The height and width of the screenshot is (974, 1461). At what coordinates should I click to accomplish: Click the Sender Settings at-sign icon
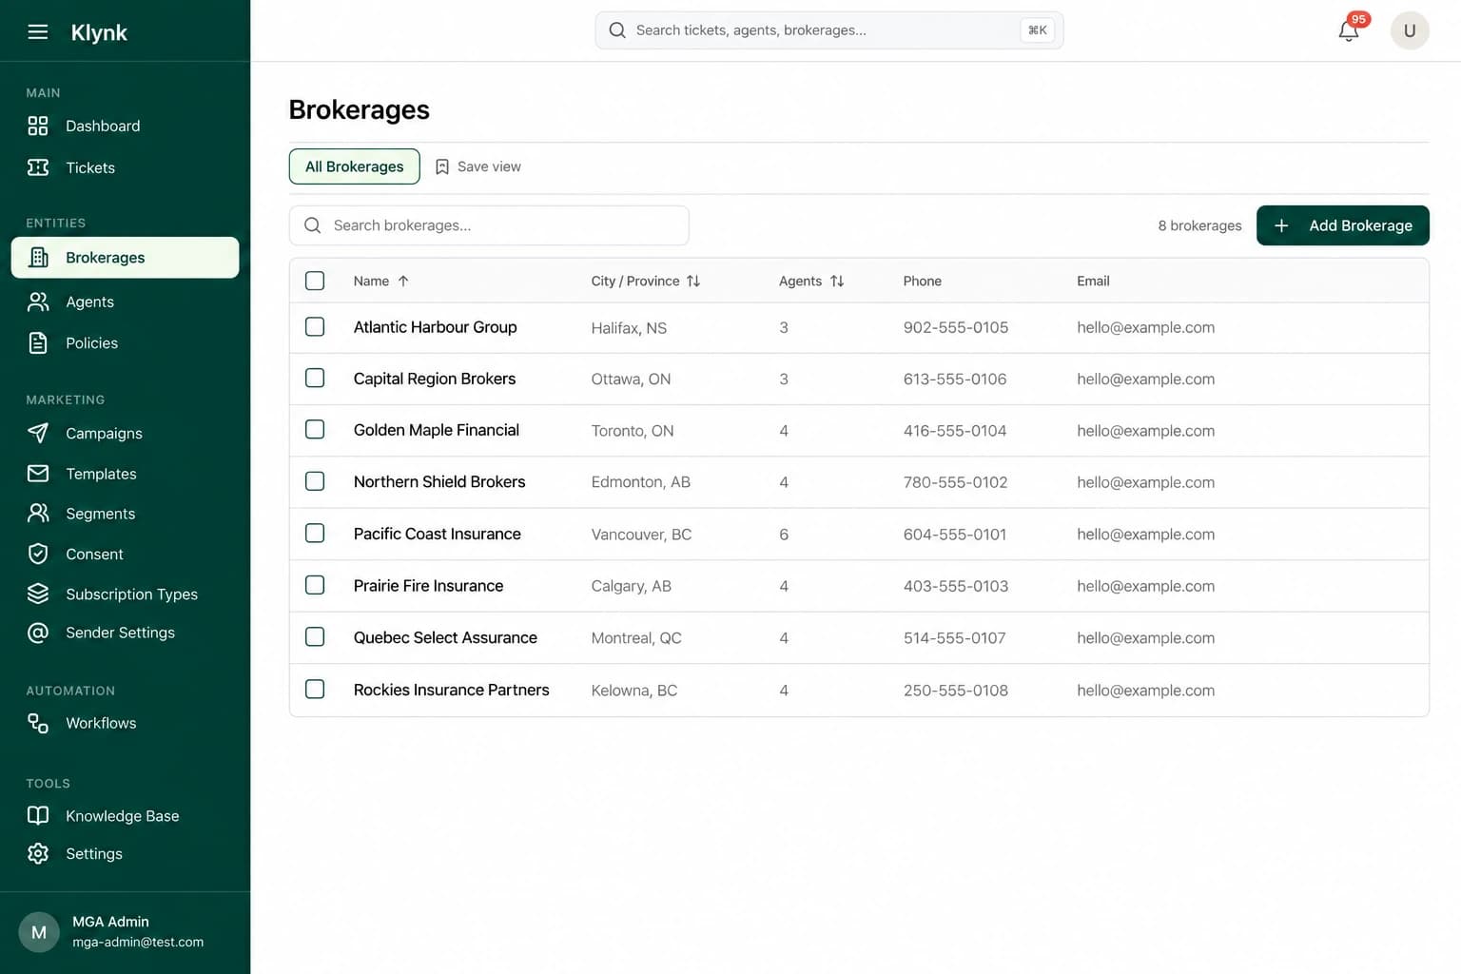pyautogui.click(x=38, y=633)
